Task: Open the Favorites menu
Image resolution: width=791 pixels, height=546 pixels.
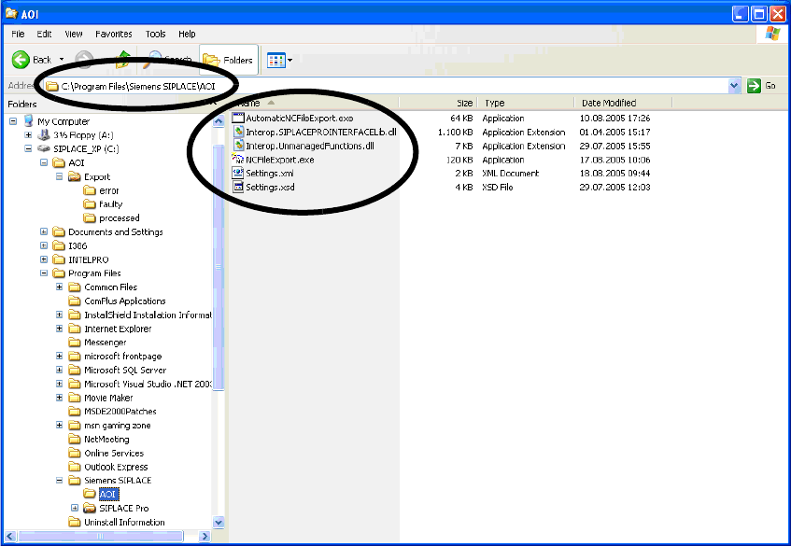Action: pyautogui.click(x=113, y=34)
